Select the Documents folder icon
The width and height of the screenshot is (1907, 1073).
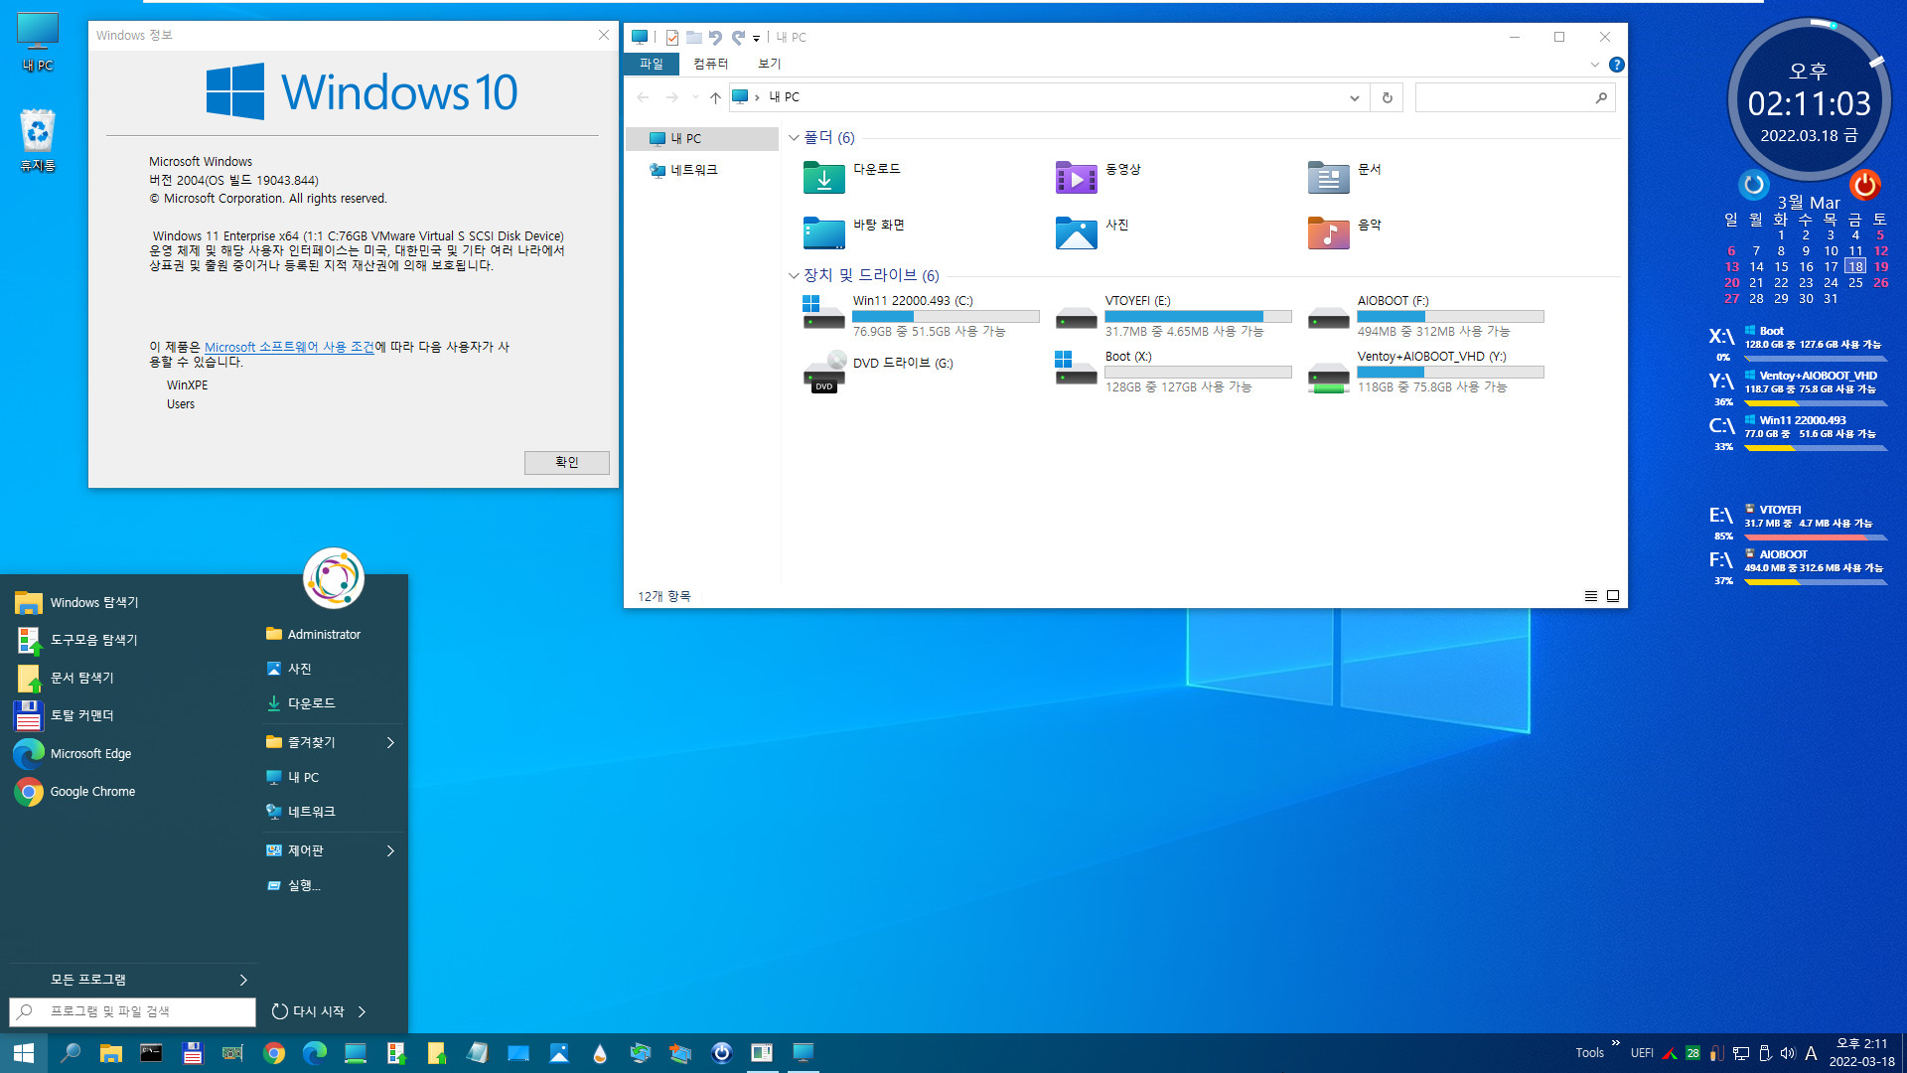click(1327, 172)
